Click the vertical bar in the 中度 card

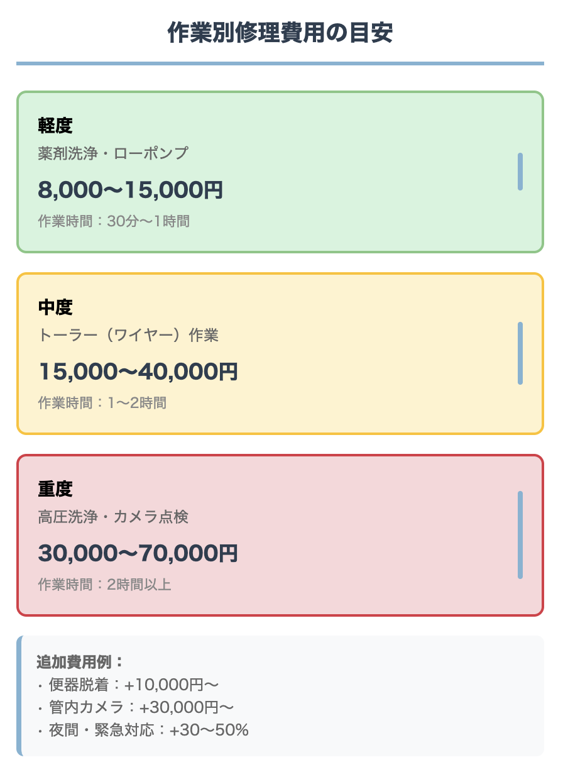(x=520, y=353)
